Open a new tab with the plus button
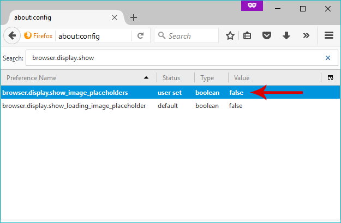341x223 pixels. tap(134, 17)
